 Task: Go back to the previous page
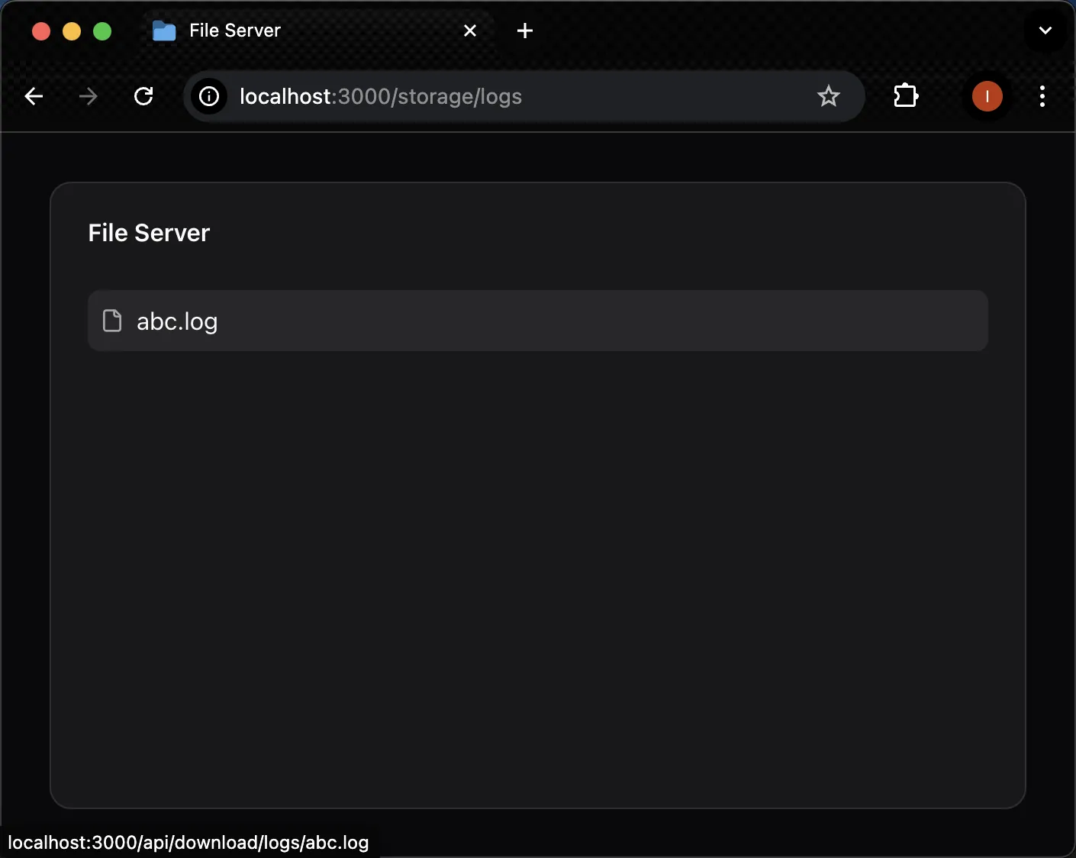[34, 96]
